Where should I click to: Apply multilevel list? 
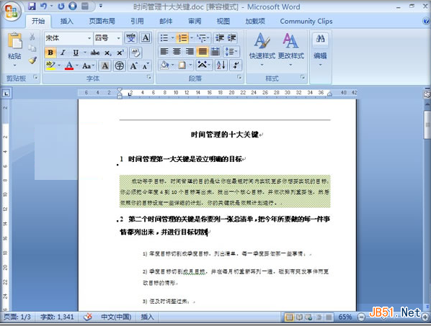(202, 37)
